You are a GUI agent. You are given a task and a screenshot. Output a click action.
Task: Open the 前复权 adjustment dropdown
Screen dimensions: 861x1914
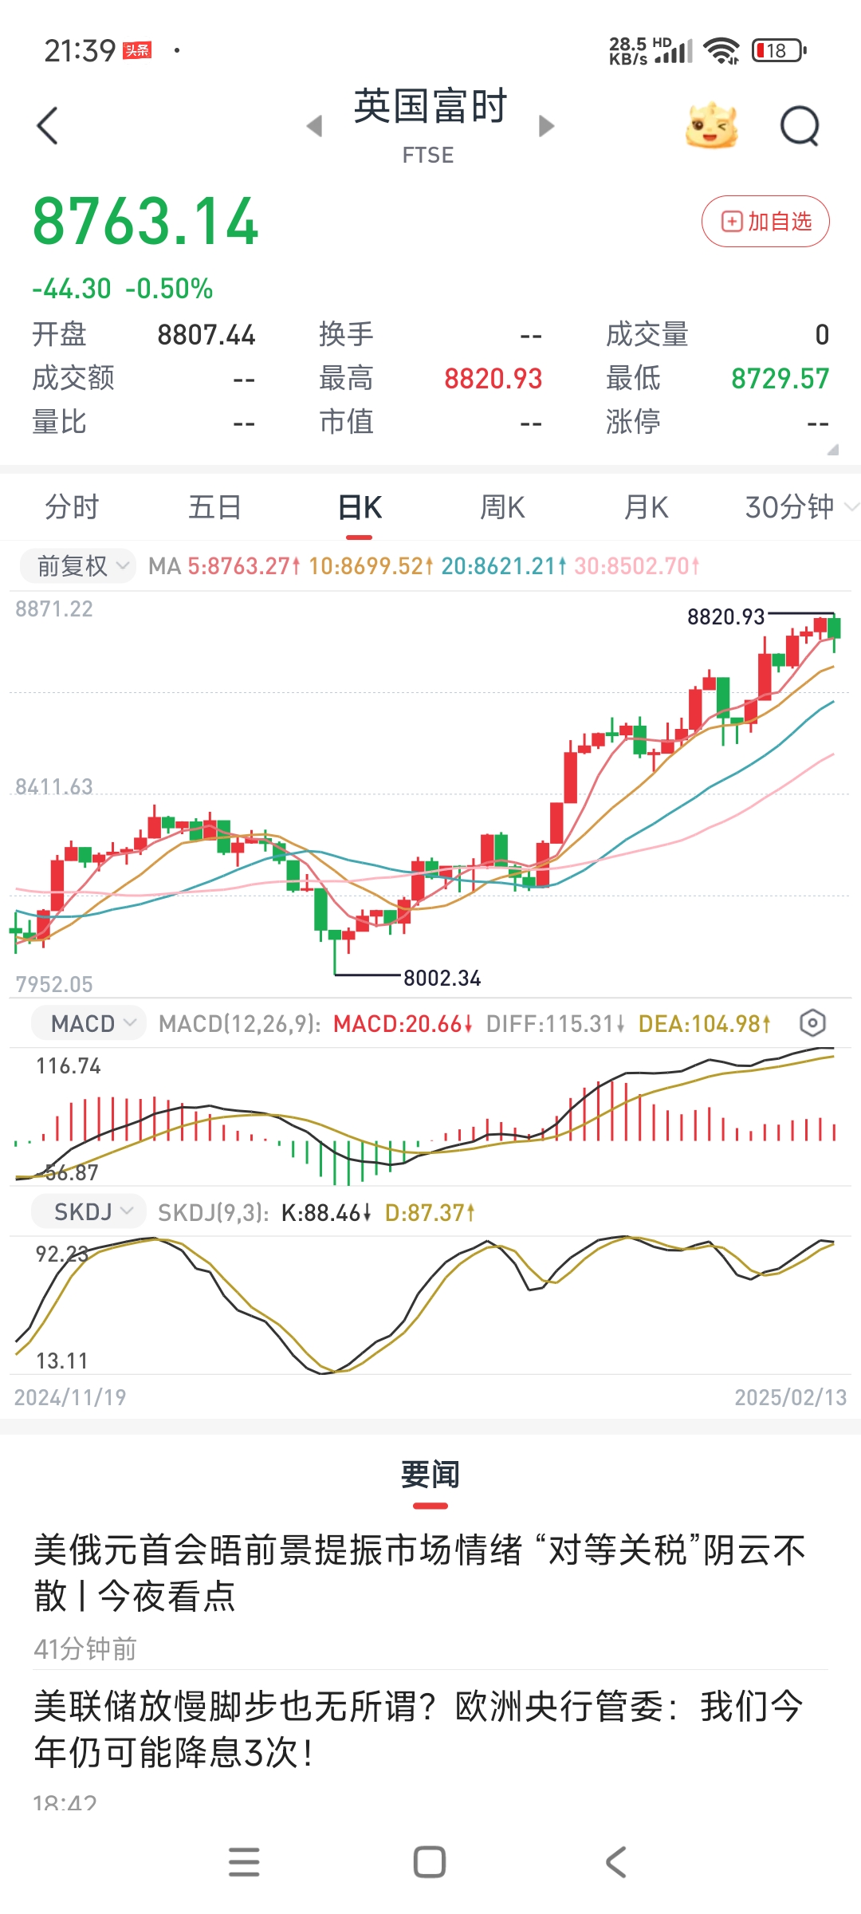coord(77,566)
